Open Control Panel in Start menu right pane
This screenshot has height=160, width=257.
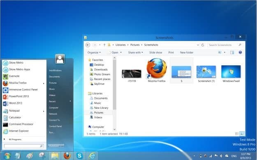click(56, 126)
